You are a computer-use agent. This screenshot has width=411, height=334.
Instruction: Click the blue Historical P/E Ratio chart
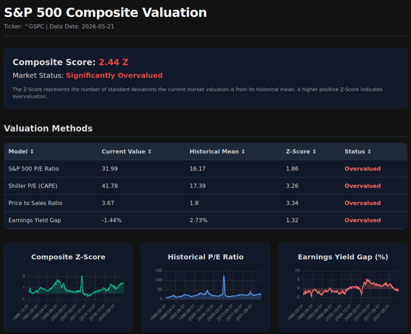point(214,285)
